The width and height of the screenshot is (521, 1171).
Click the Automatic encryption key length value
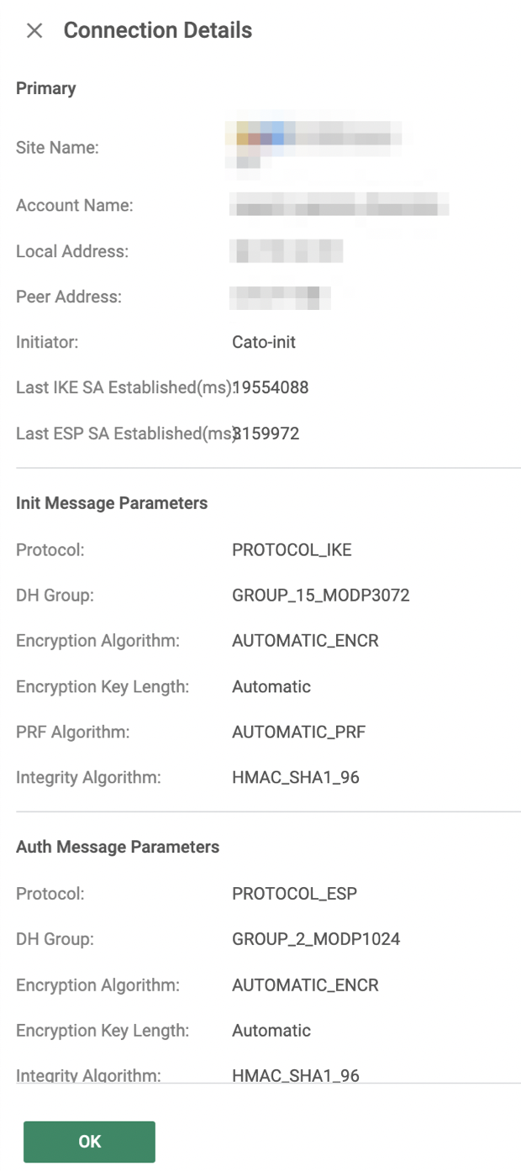[271, 686]
